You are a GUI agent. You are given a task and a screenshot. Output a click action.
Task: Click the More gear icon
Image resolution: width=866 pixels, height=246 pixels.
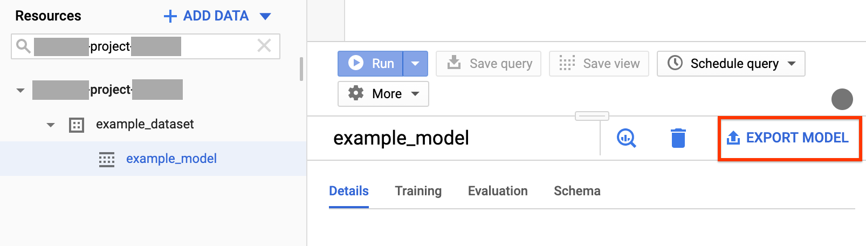coord(356,93)
